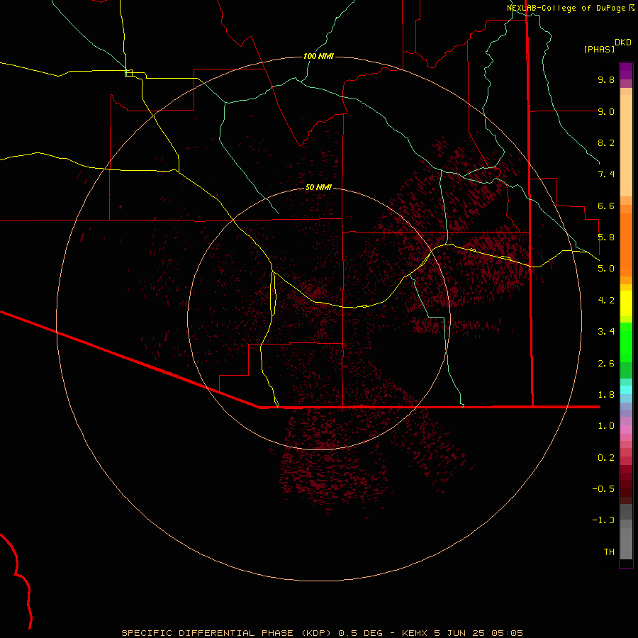Click the 1.8 scale value
This screenshot has width=638, height=638.
coord(606,395)
